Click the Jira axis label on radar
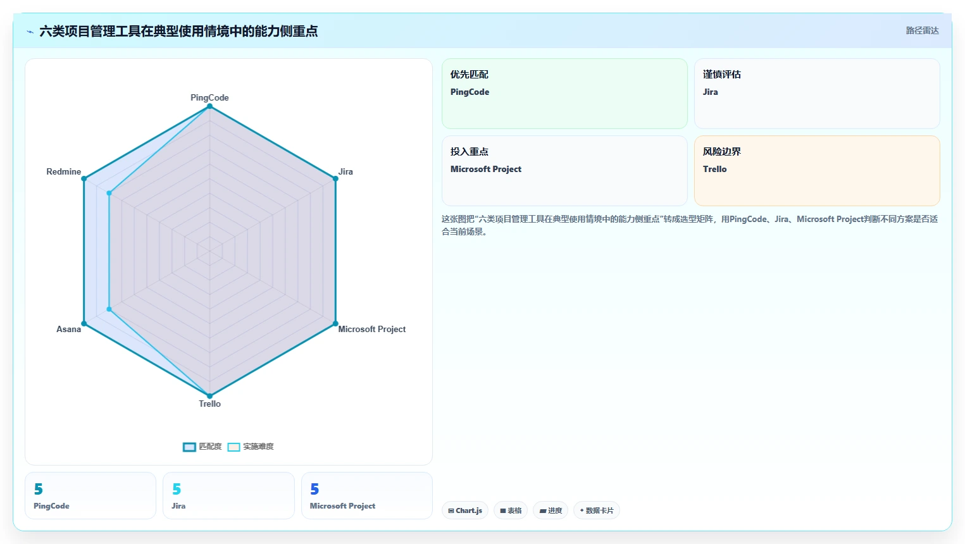The image size is (965, 544). pyautogui.click(x=346, y=171)
